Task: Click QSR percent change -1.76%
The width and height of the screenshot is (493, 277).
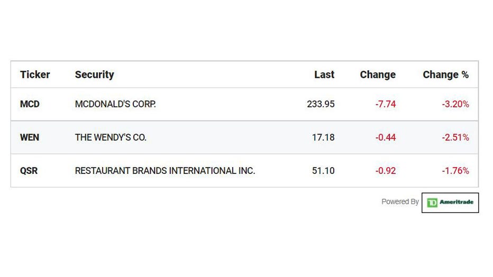Action: coord(455,171)
